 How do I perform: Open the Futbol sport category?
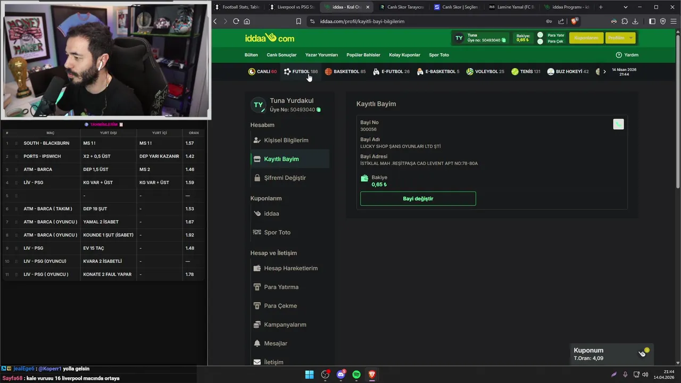[x=301, y=71]
